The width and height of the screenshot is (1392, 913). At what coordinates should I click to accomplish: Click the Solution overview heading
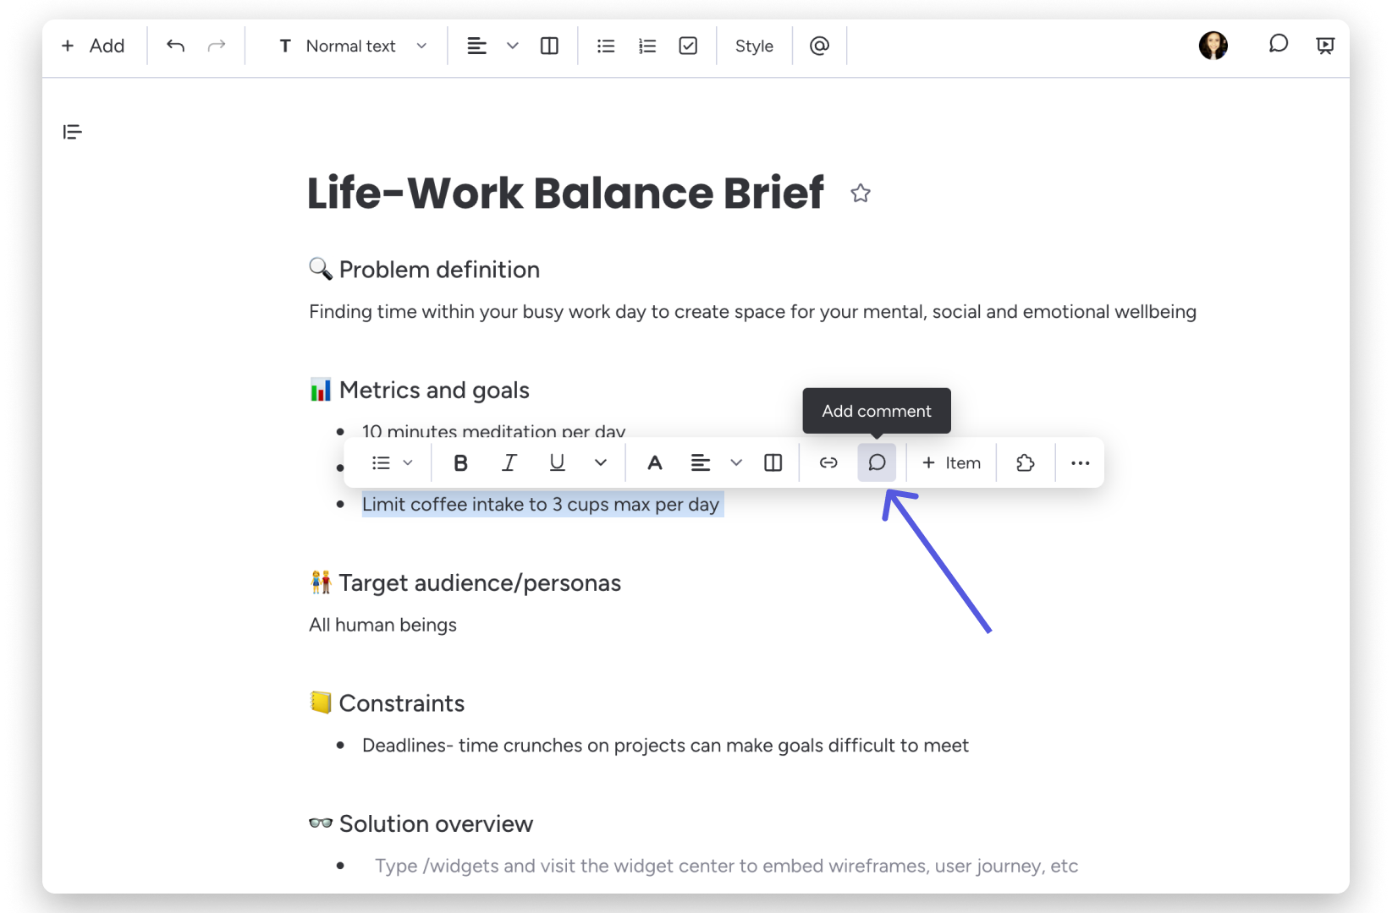[436, 823]
